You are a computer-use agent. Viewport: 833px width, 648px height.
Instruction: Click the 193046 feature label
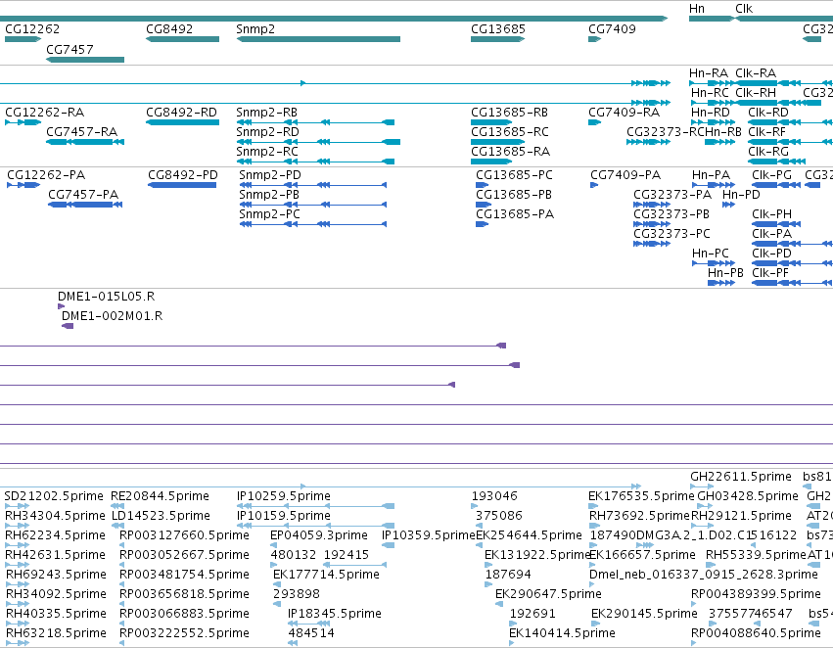494,496
